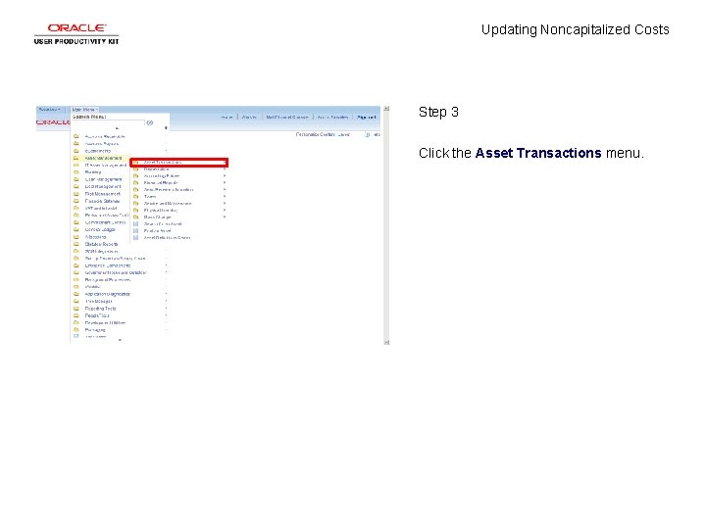Click the Banking folder icon
This screenshot has width=706, height=529.
(x=76, y=171)
